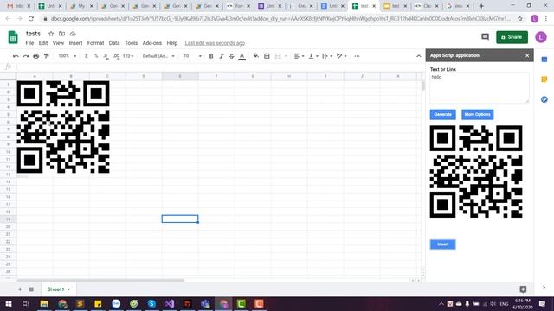
Task: Open the File menu
Action: click(29, 43)
